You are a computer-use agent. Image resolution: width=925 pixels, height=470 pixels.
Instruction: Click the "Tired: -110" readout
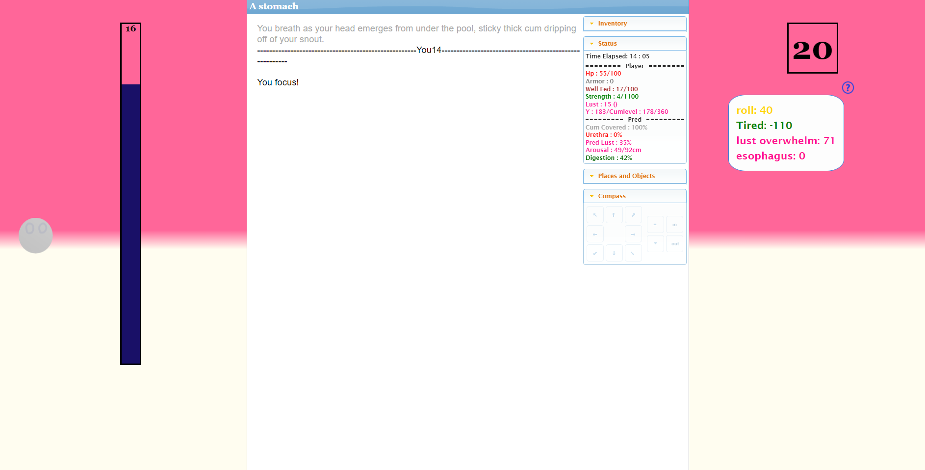point(764,126)
